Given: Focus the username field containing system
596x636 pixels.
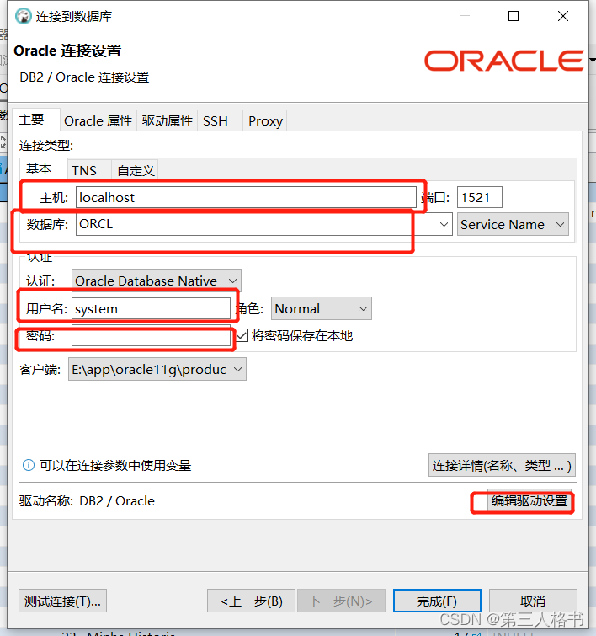Looking at the screenshot, I should click(x=151, y=308).
